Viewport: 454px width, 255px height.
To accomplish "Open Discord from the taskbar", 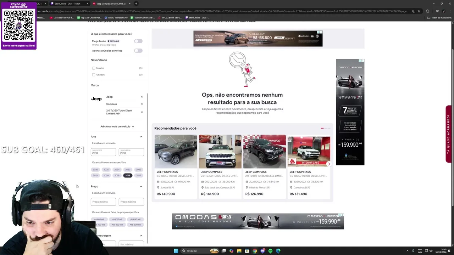I will pyautogui.click(x=262, y=251).
